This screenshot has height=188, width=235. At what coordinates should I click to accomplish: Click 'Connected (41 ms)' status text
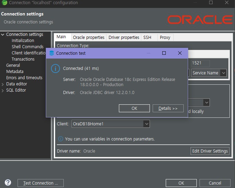click(81, 69)
